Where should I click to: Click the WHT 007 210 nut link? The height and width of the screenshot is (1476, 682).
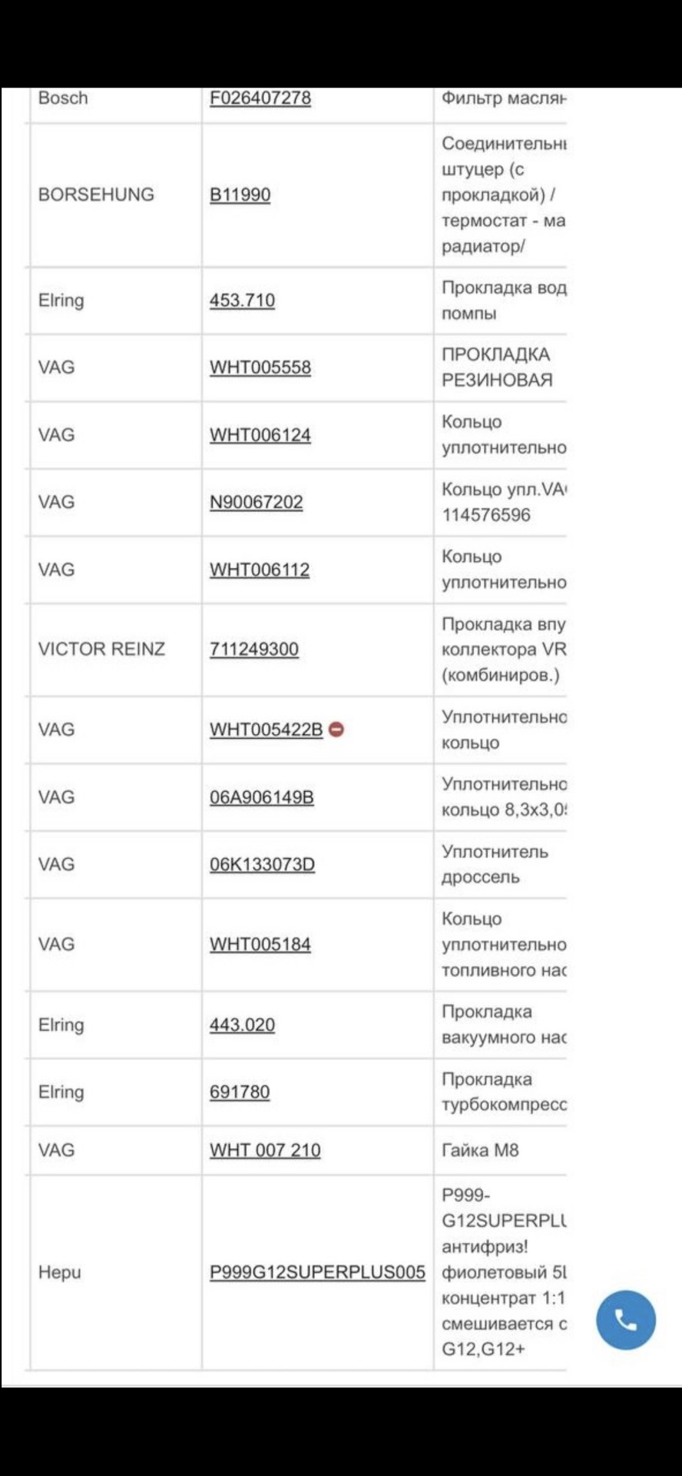click(x=265, y=1150)
